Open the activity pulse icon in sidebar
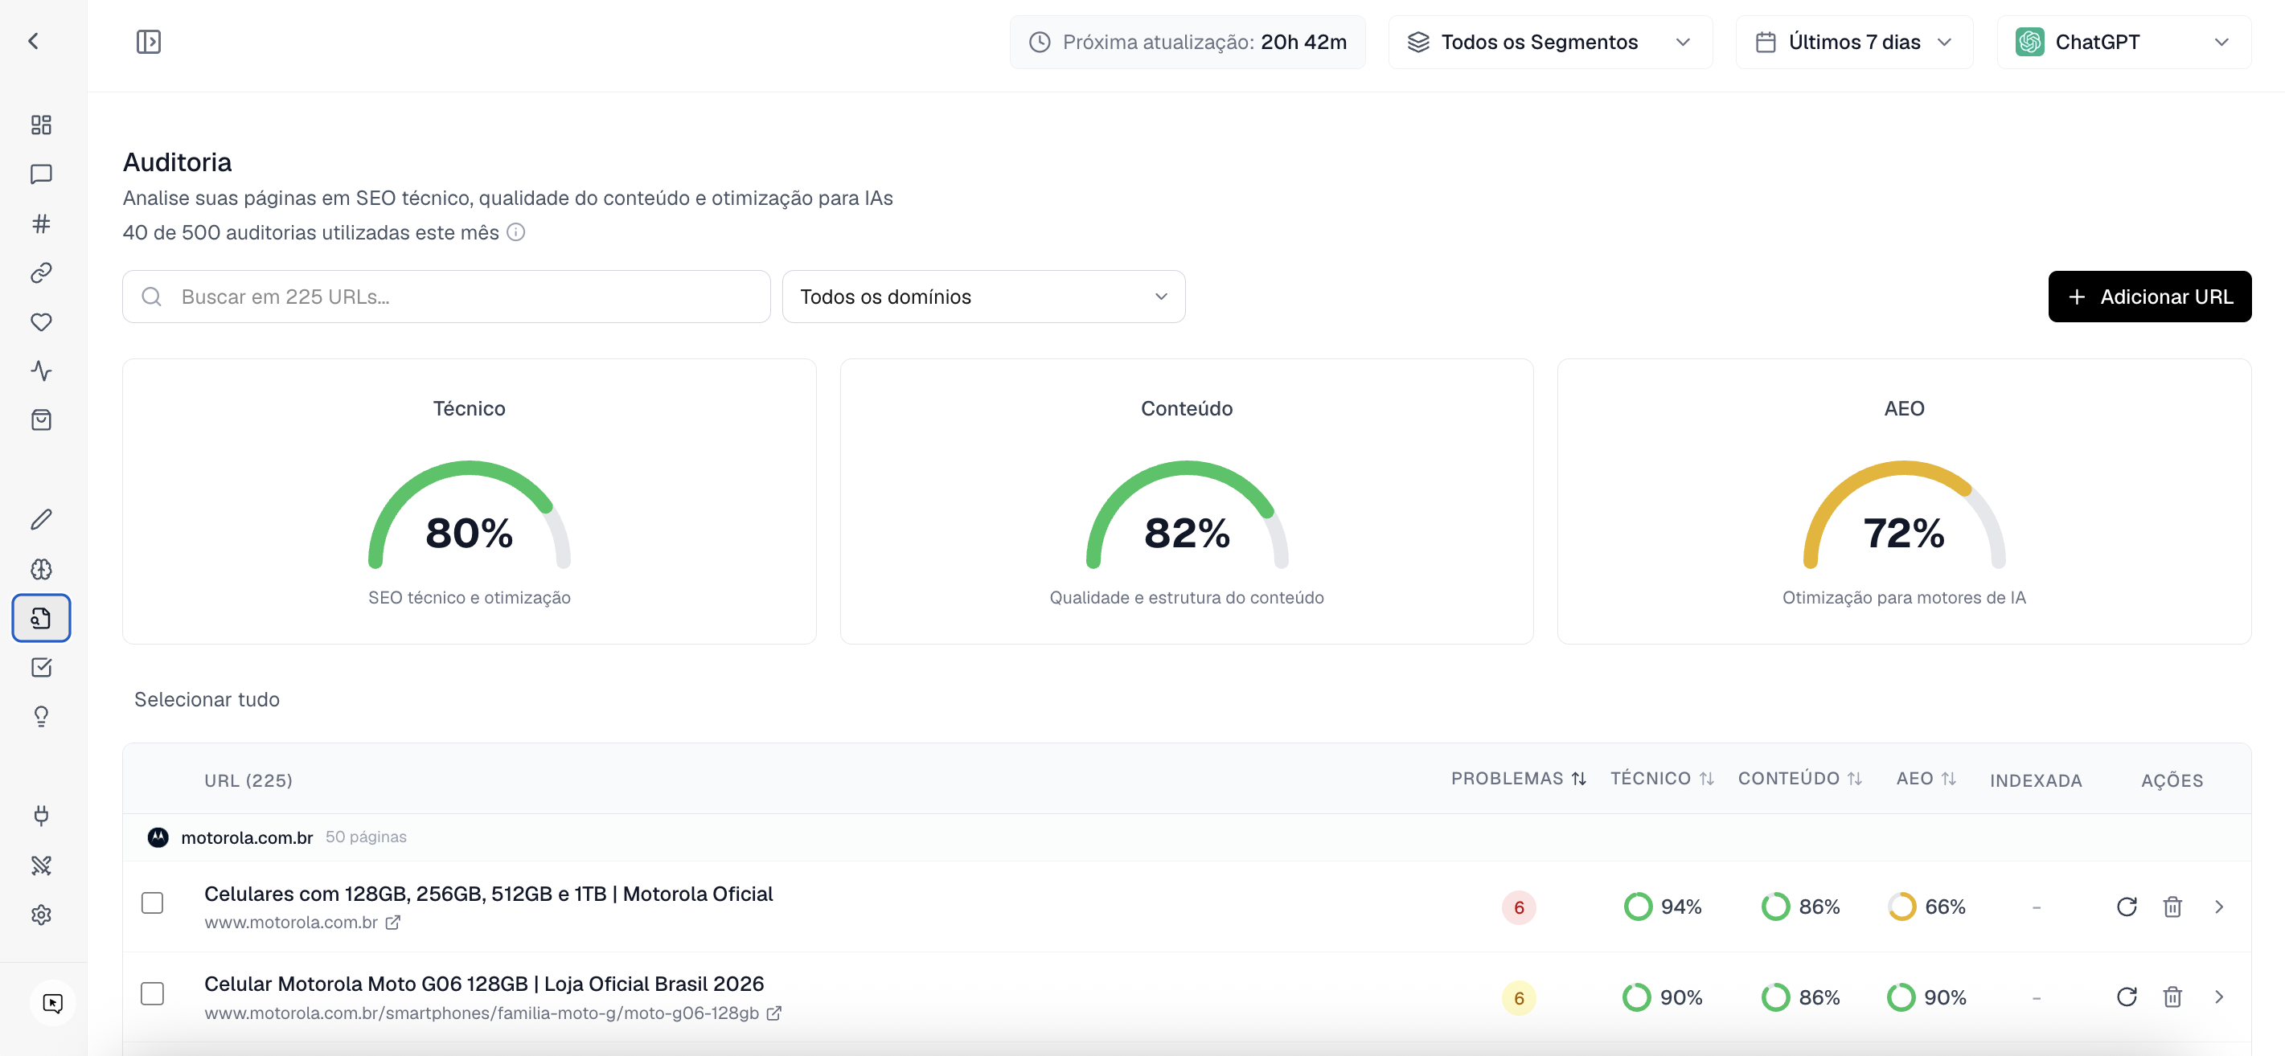Viewport: 2285px width, 1056px height. coord(41,370)
